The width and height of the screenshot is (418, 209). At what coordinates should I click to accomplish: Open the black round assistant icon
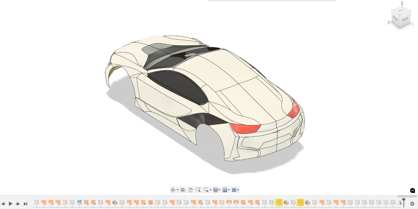click(412, 190)
